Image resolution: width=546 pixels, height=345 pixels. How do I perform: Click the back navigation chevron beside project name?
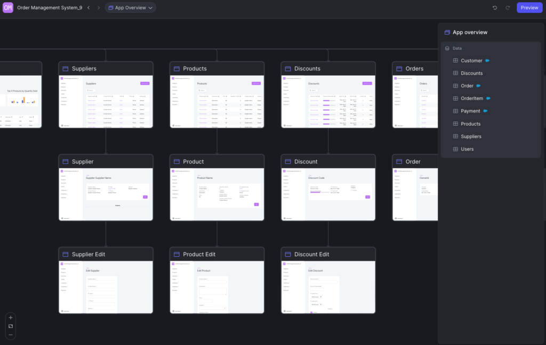pyautogui.click(x=89, y=7)
